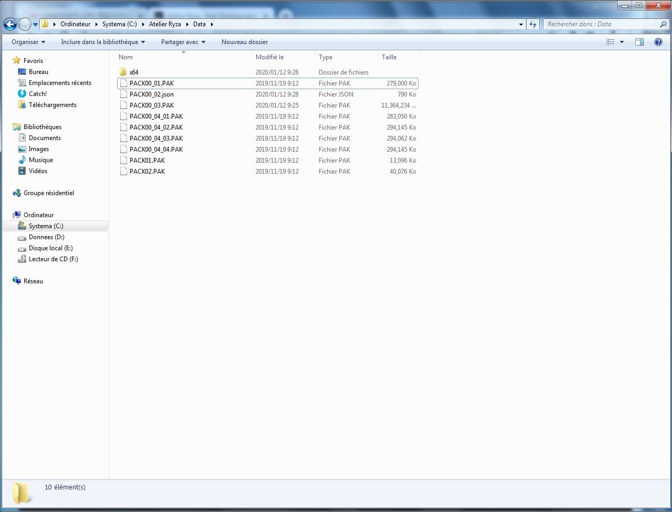Click the Vidéos film icon
Viewport: 672px width, 512px height.
click(x=22, y=171)
